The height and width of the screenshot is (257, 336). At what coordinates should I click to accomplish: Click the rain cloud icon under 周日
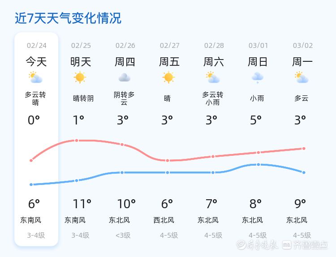pyautogui.click(x=258, y=77)
